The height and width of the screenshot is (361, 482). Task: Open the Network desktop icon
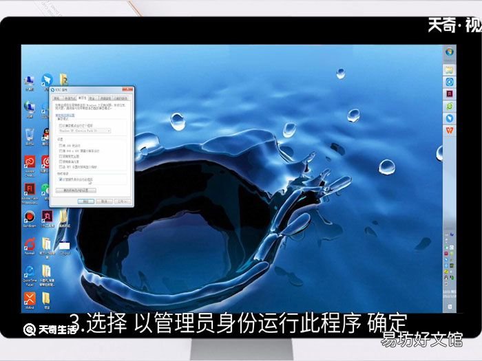tap(30, 109)
